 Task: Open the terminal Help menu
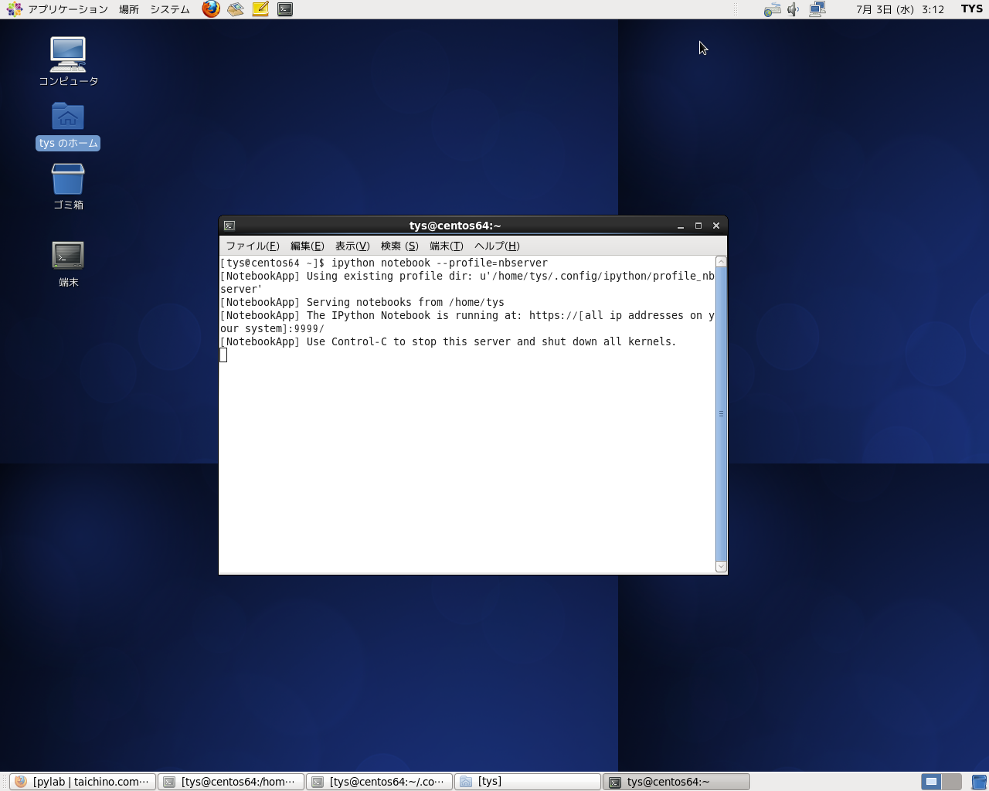pyautogui.click(x=497, y=246)
